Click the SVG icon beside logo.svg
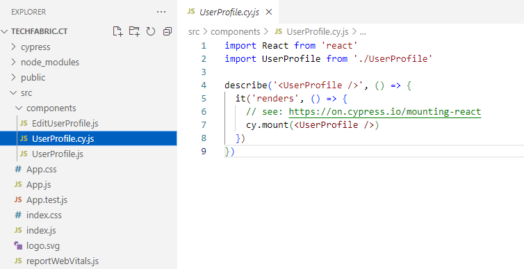Image resolution: width=524 pixels, height=269 pixels. click(x=18, y=245)
